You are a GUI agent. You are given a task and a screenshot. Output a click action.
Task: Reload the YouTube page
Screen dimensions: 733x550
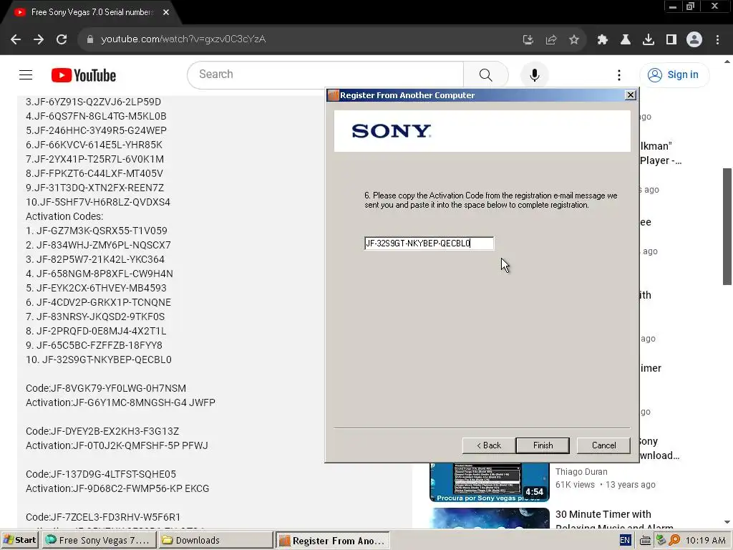62,39
